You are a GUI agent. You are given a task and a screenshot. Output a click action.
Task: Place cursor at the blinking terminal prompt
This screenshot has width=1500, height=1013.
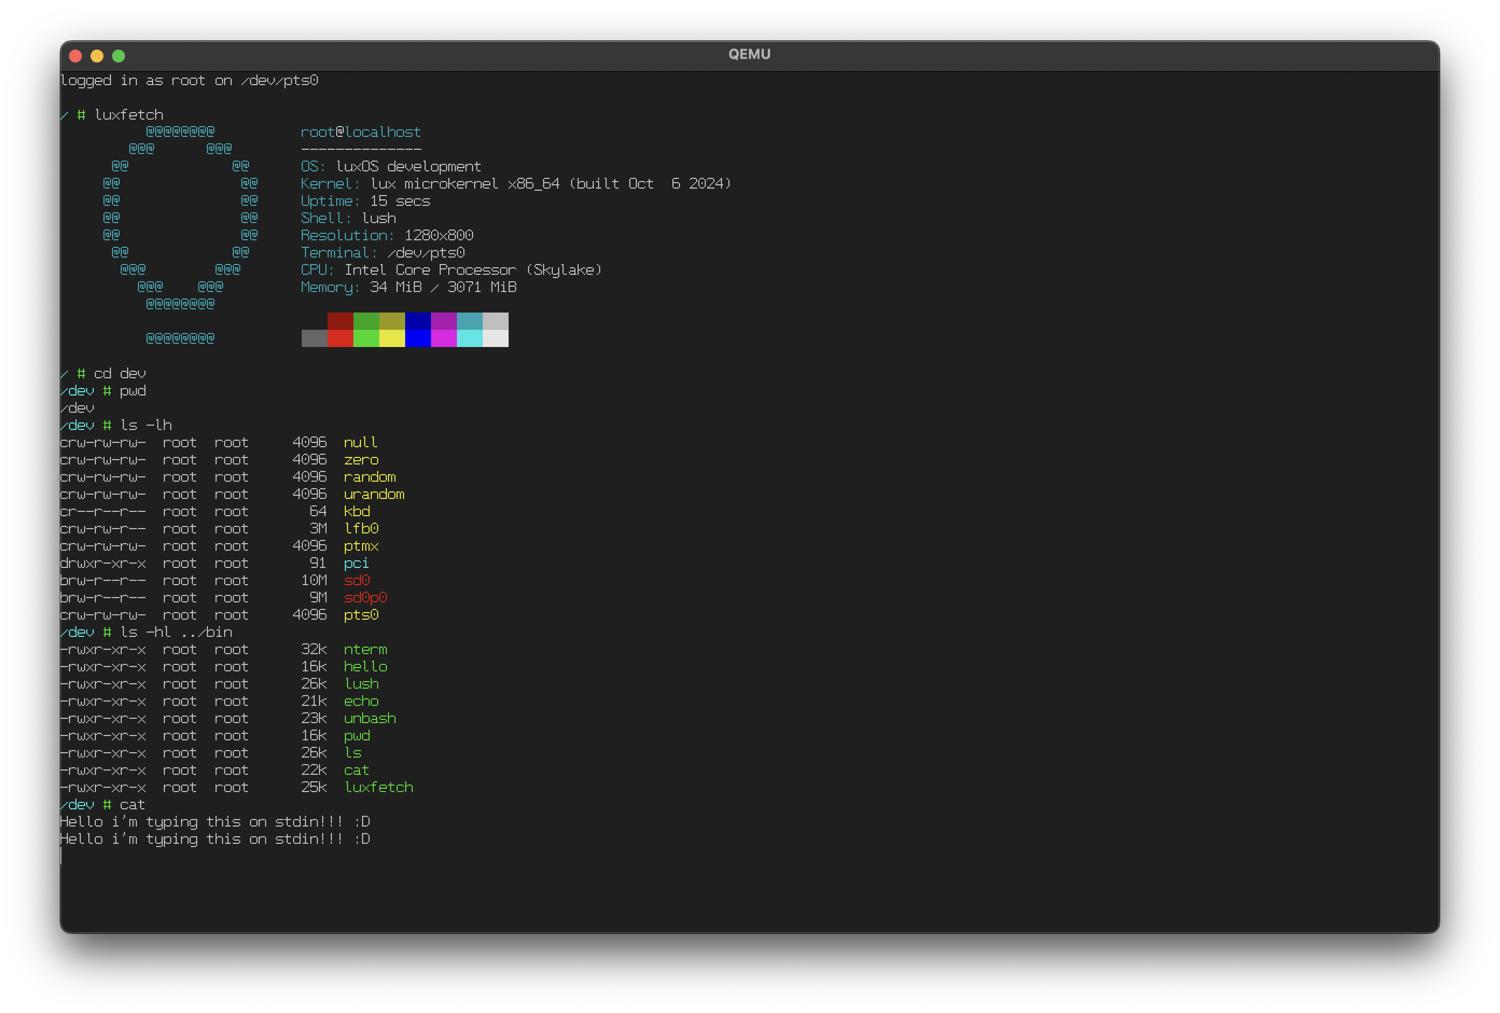(x=63, y=856)
